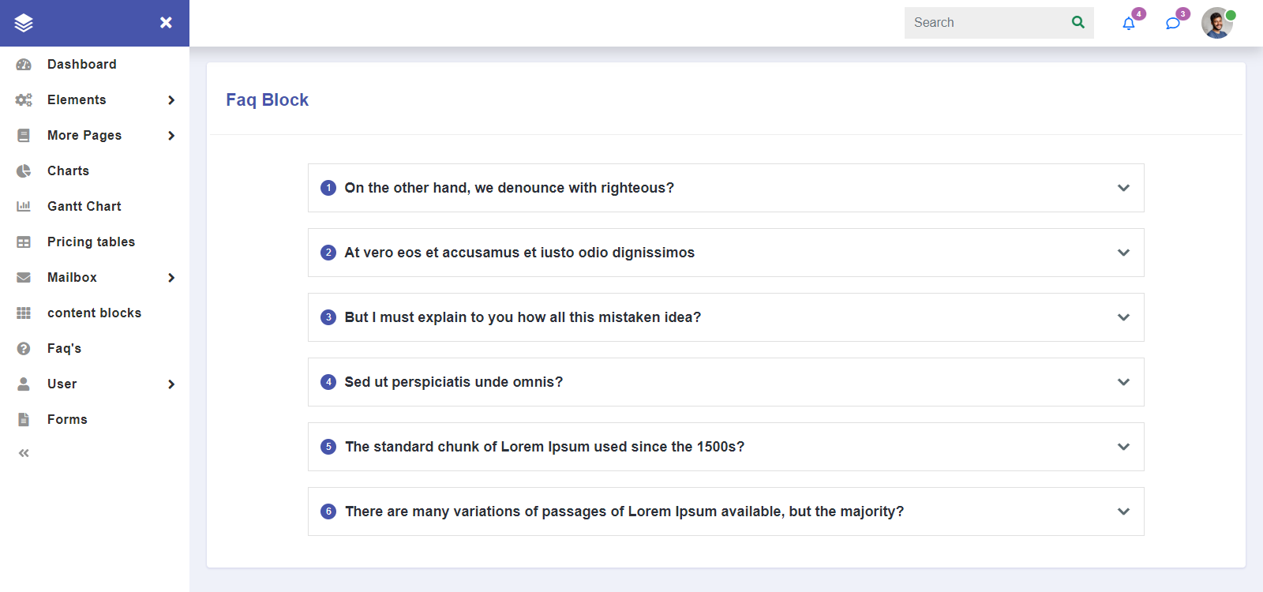Click the layers logo icon
The image size is (1263, 592).
coord(24,23)
